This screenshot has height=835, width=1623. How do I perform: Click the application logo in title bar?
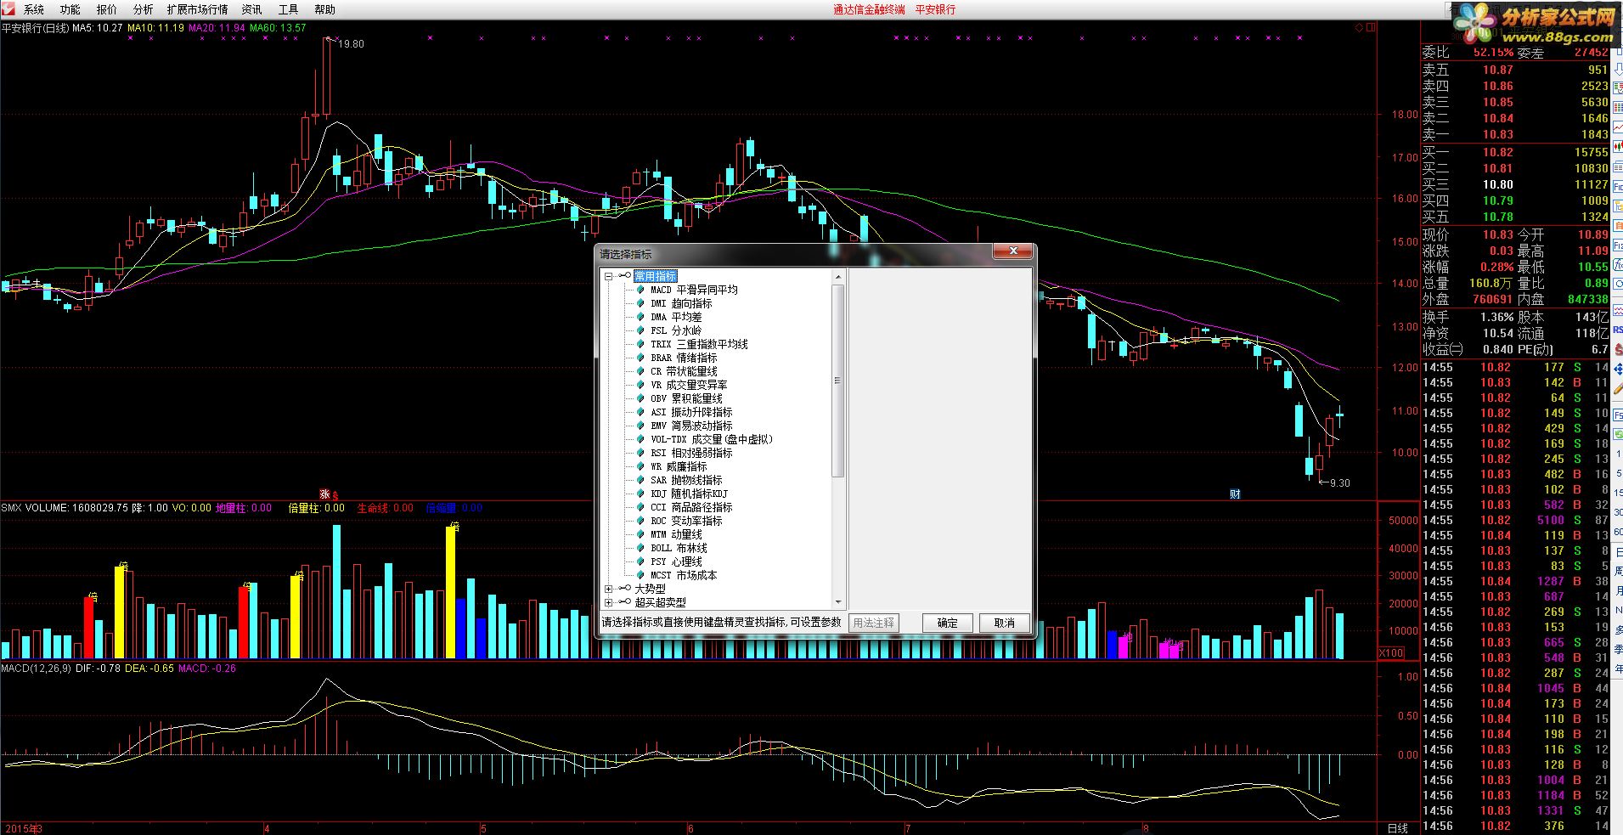8,8
